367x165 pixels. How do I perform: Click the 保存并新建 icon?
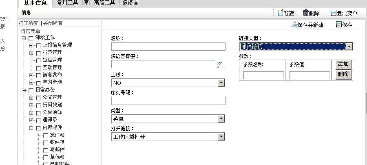[x=294, y=24]
